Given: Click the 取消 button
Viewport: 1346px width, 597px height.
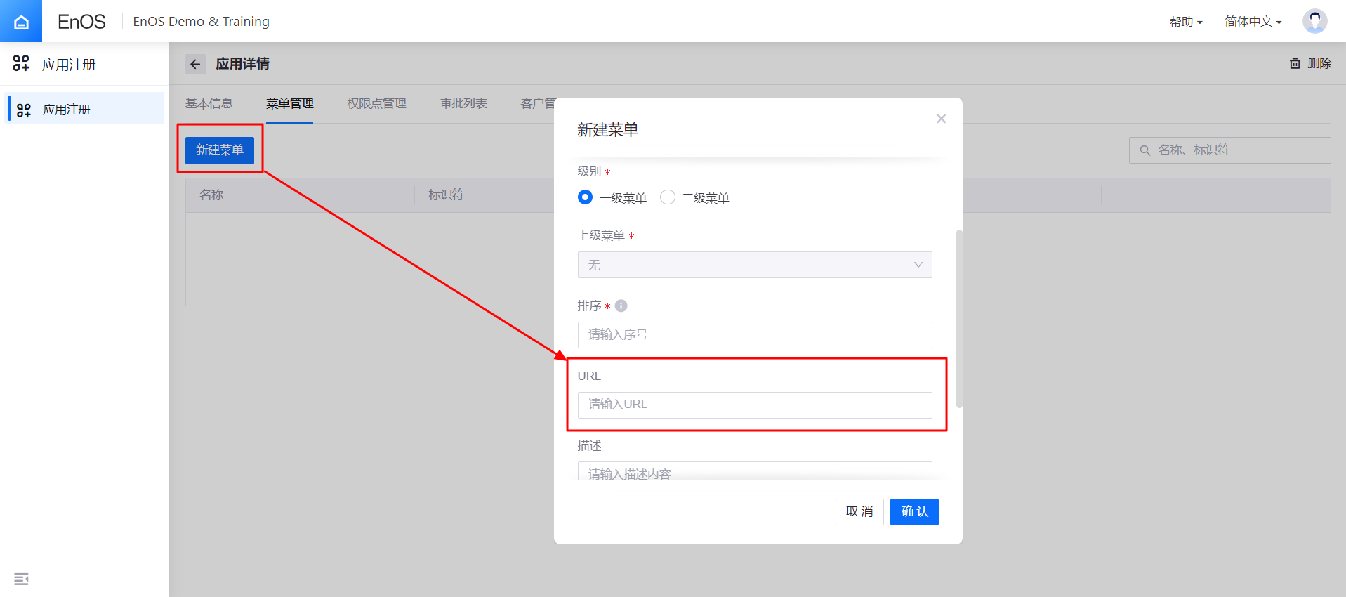Looking at the screenshot, I should click(x=859, y=511).
